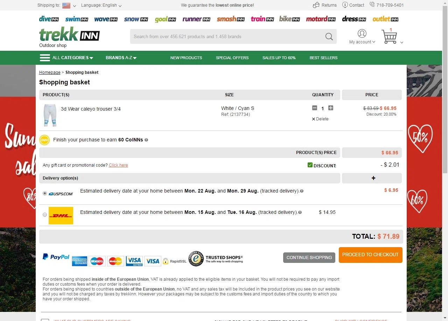Screen dimensions: 448x321
Task: Open the motardinn store logo
Action: (x=321, y=19)
